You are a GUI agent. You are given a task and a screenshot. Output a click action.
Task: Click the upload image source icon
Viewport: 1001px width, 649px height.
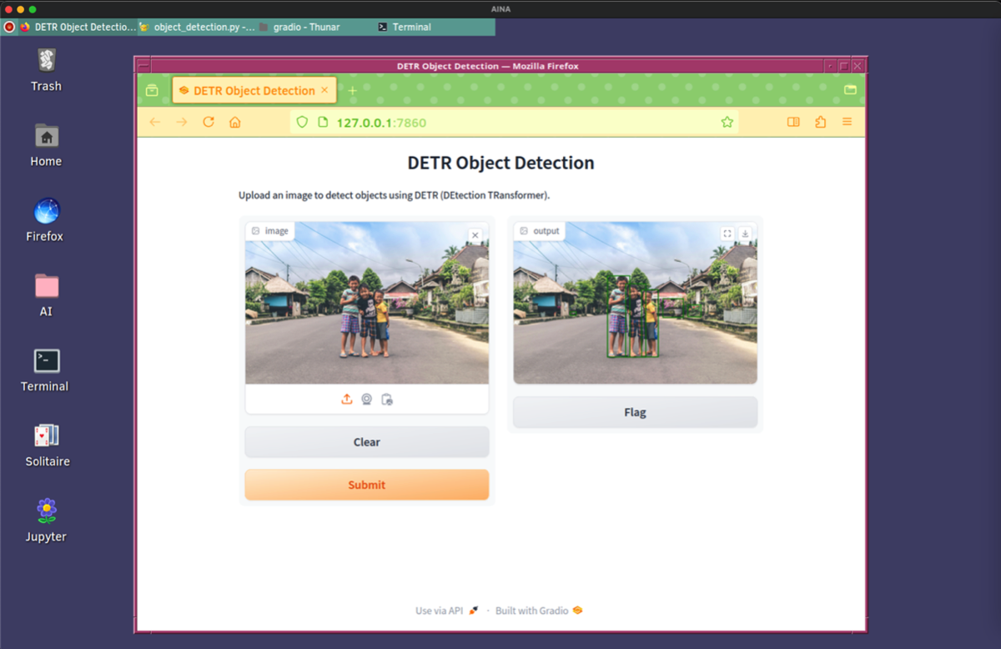point(347,400)
